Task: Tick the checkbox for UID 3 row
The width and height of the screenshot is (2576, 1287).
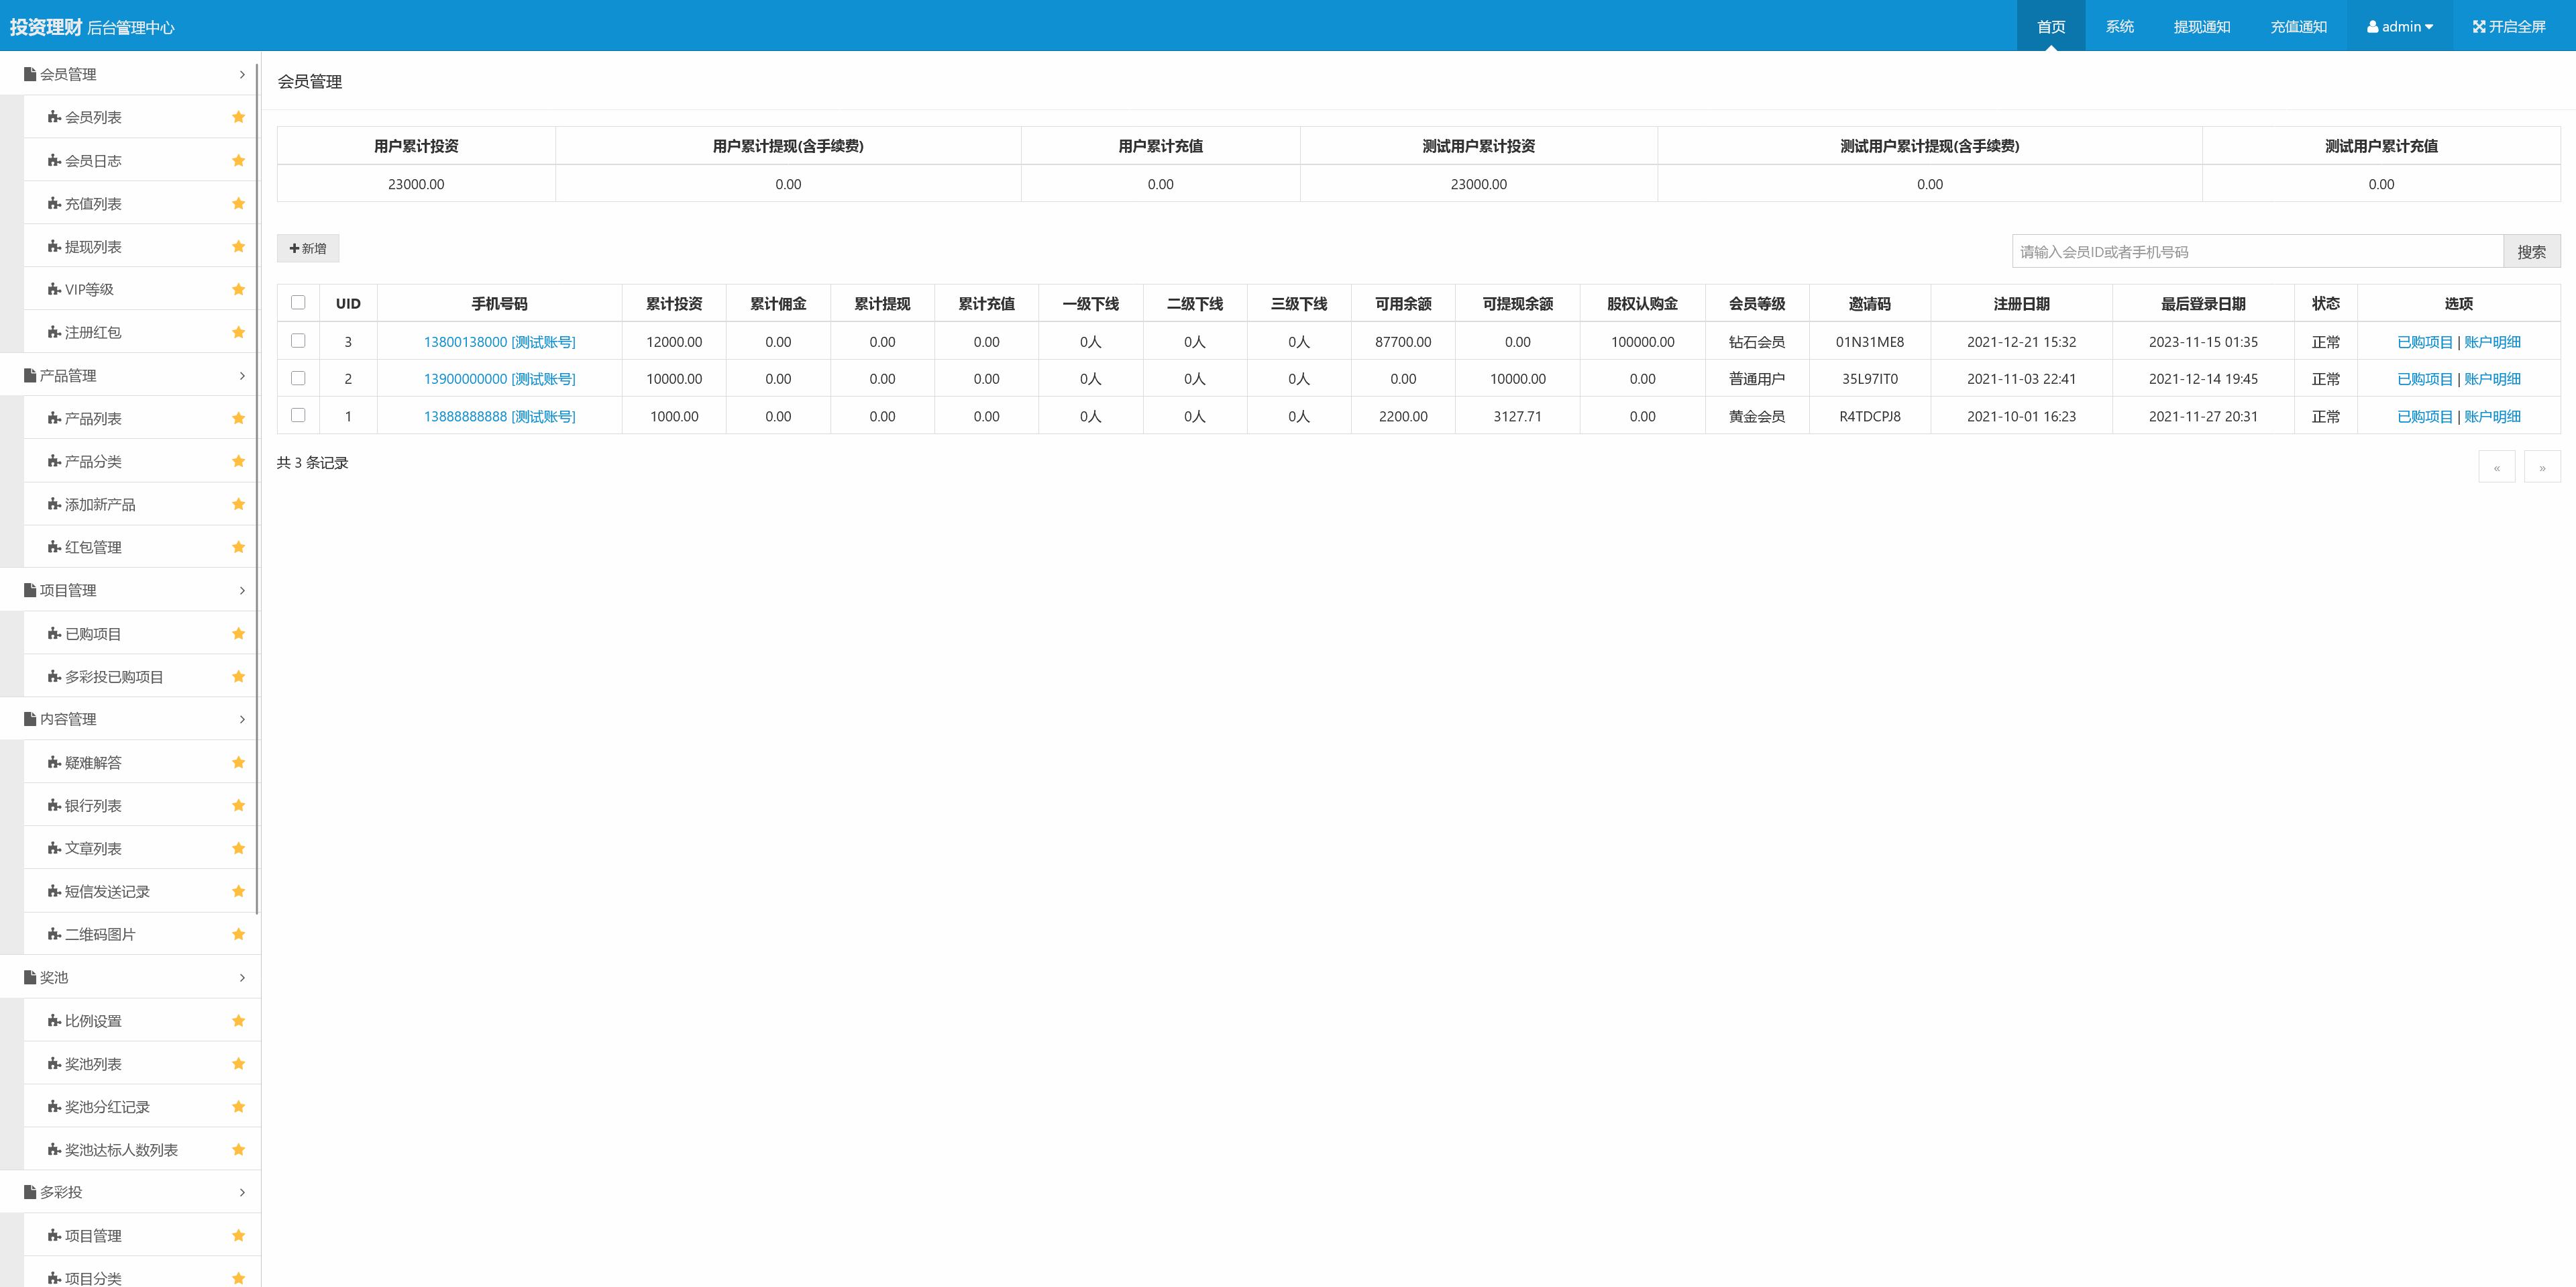Action: coord(298,341)
